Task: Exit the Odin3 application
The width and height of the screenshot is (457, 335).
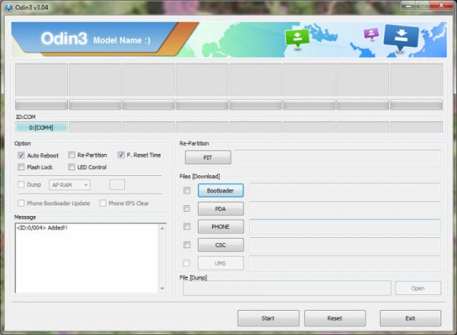Action: (411, 318)
